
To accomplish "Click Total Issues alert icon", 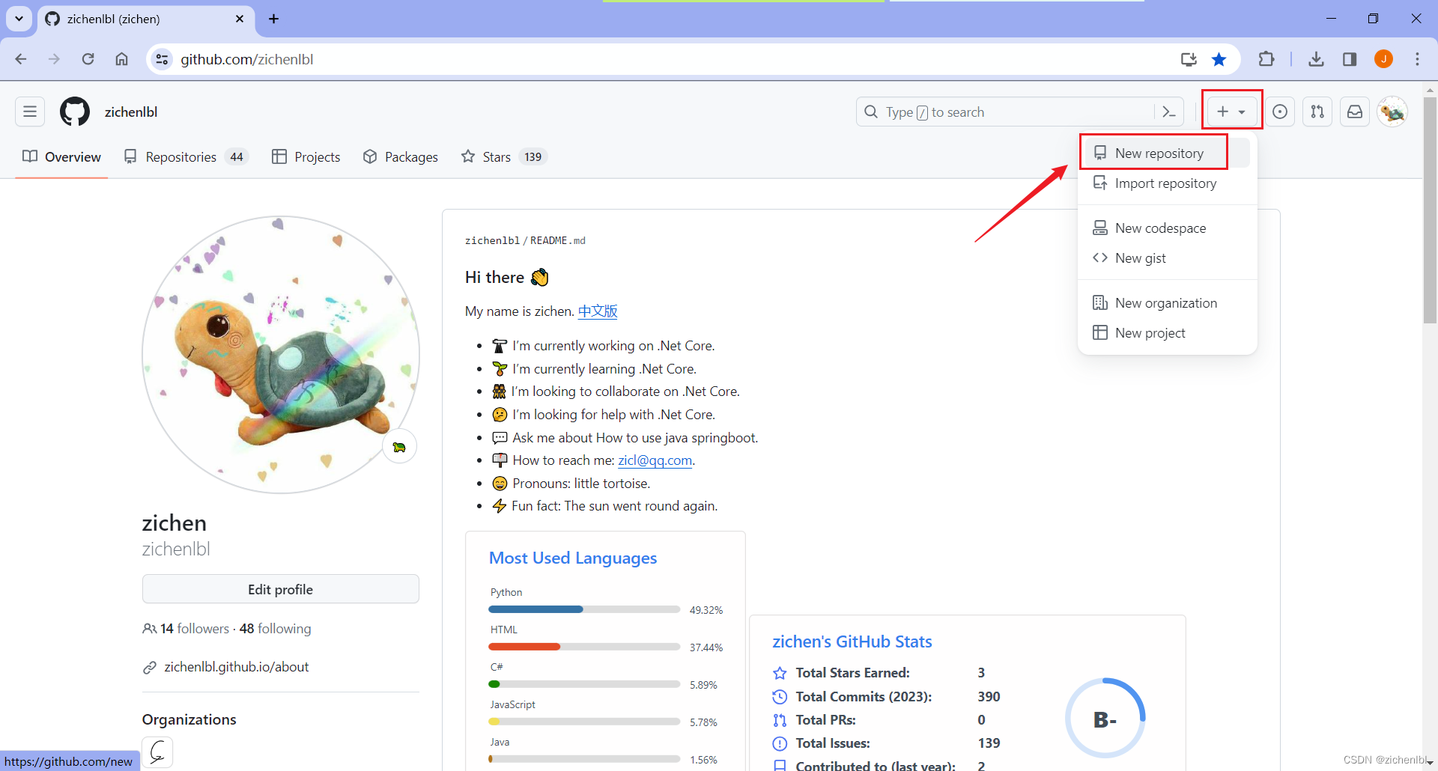I will point(780,743).
